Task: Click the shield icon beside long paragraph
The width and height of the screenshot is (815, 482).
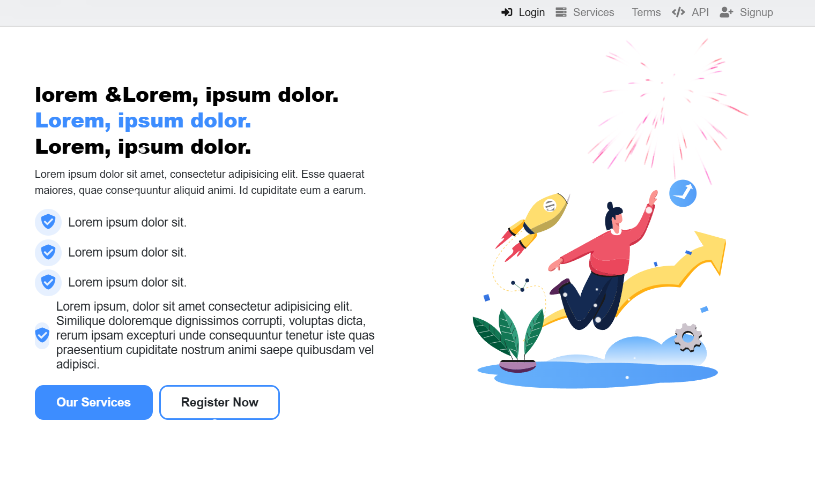Action: coord(42,336)
